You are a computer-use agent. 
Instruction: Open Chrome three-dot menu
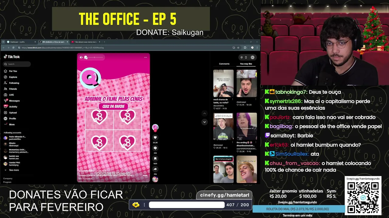(257, 48)
